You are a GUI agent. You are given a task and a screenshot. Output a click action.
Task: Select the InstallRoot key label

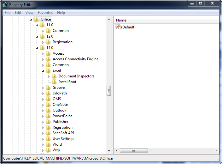coord(67,82)
